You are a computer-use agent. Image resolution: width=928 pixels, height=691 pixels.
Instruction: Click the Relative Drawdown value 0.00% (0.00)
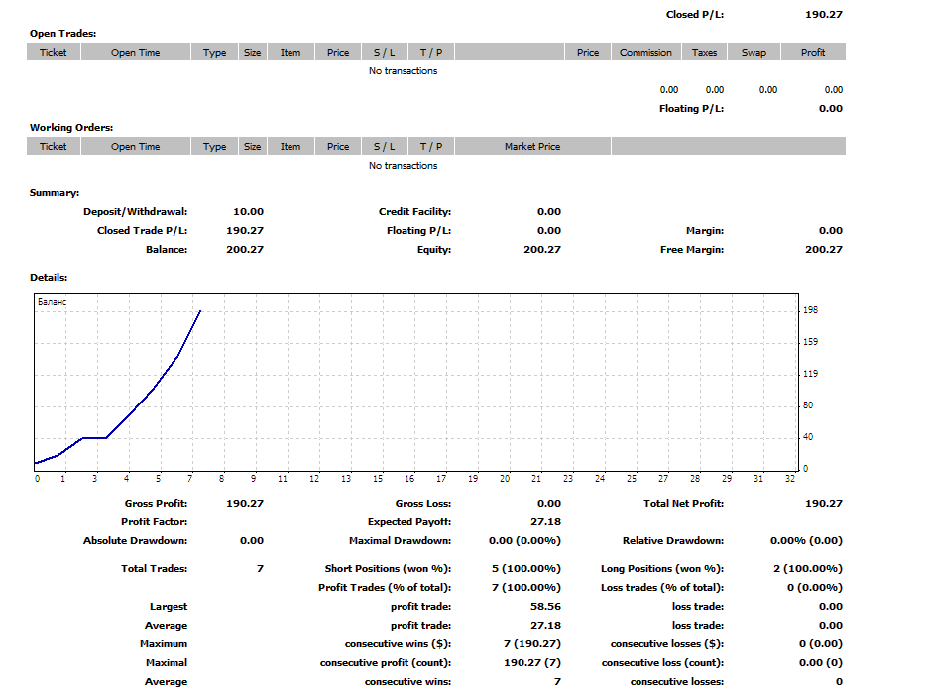(x=806, y=541)
